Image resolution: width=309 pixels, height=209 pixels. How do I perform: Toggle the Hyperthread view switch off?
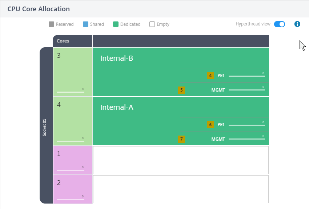(280, 24)
